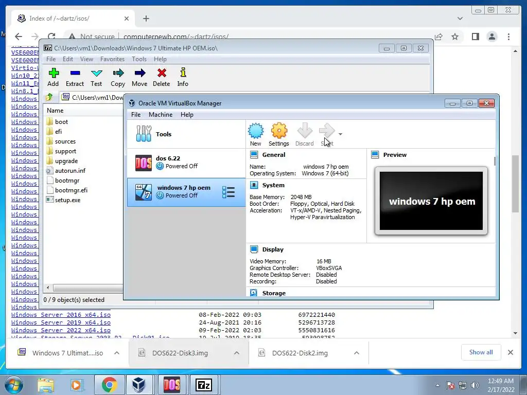Select the support folder in 7-Zip
Screen dimensions: 527x395
point(65,151)
